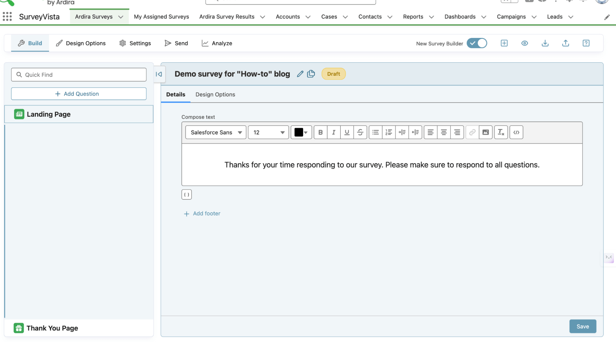Viewport: 616px width, 342px height.
Task: Increase text indent
Action: [402, 132]
